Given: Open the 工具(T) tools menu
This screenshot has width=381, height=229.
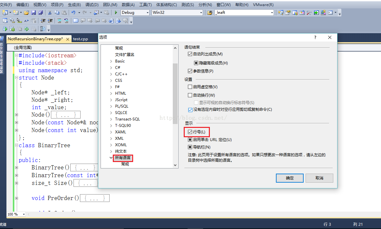Looking at the screenshot, I should 145,5.
